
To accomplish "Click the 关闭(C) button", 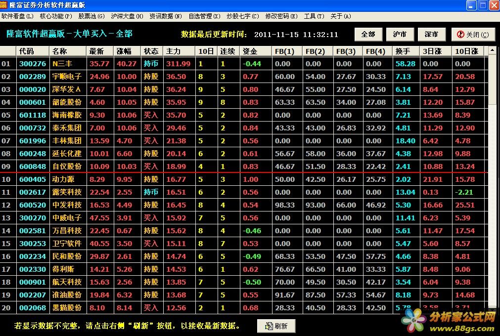I will point(473,35).
